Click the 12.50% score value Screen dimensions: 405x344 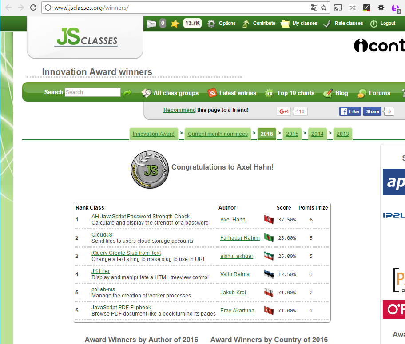(x=287, y=274)
